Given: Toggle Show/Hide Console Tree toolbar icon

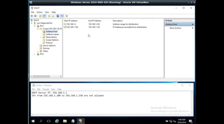Looking at the screenshot, I should (44, 16).
